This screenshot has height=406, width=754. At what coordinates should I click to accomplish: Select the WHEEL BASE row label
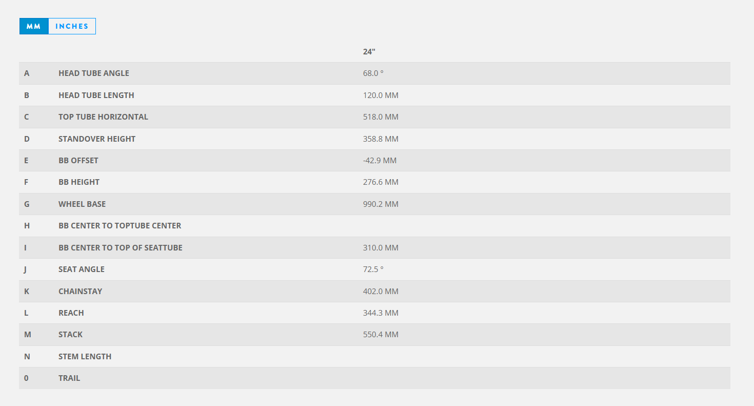82,204
